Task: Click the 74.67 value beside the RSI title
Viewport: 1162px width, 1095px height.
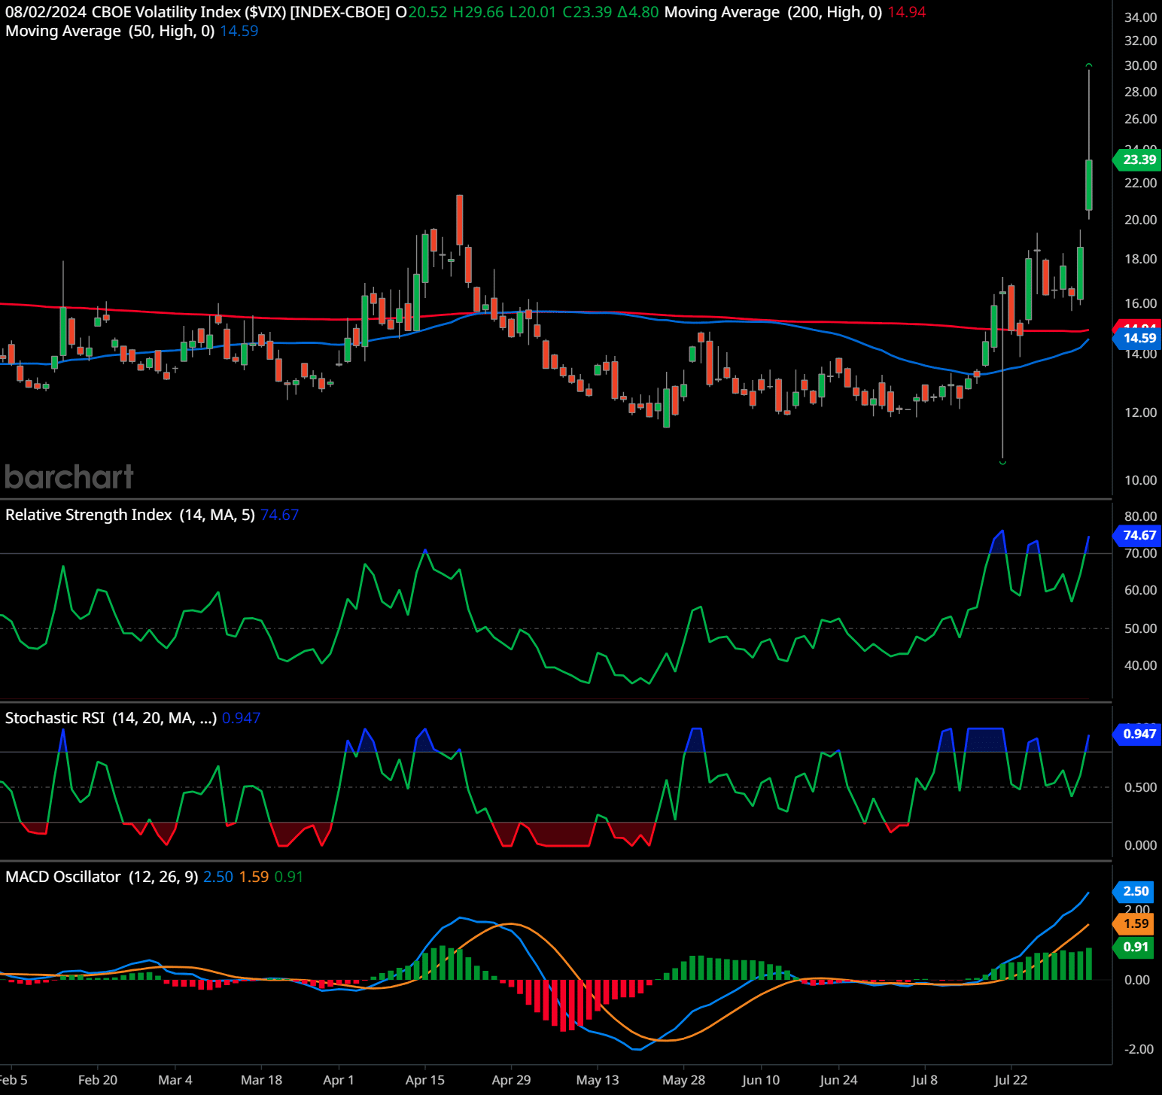Action: point(279,515)
